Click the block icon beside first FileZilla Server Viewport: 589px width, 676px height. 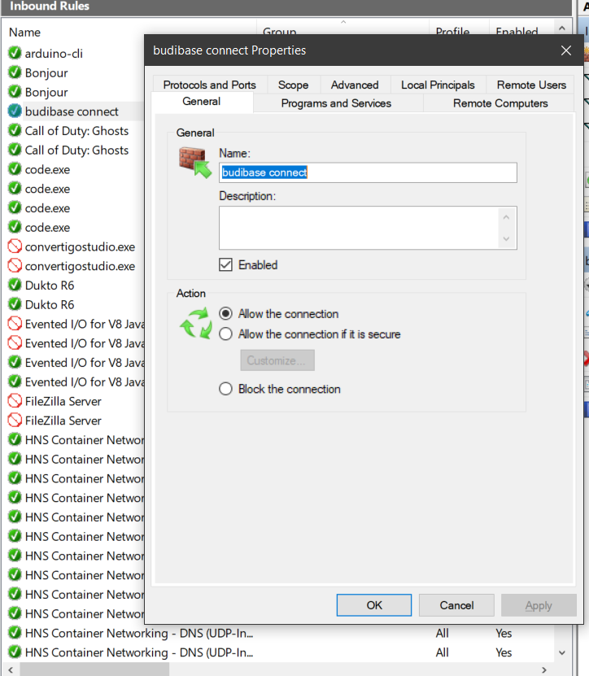[x=15, y=401]
